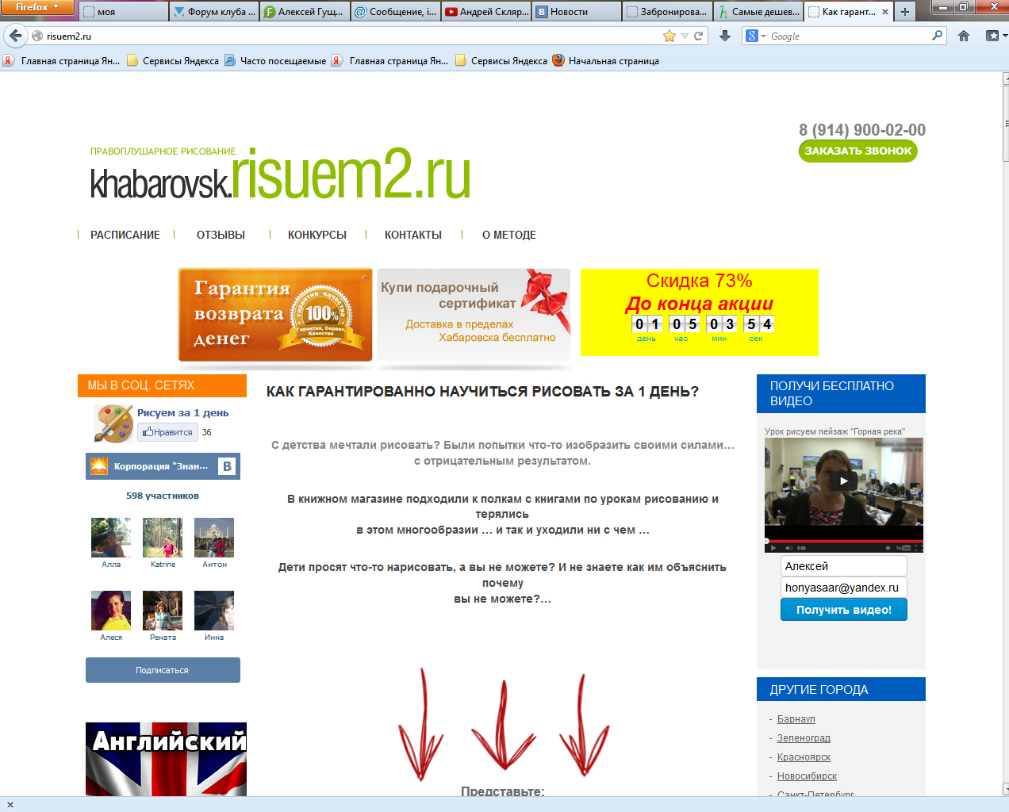Switch to the 'Форум клуба' tab

(214, 12)
